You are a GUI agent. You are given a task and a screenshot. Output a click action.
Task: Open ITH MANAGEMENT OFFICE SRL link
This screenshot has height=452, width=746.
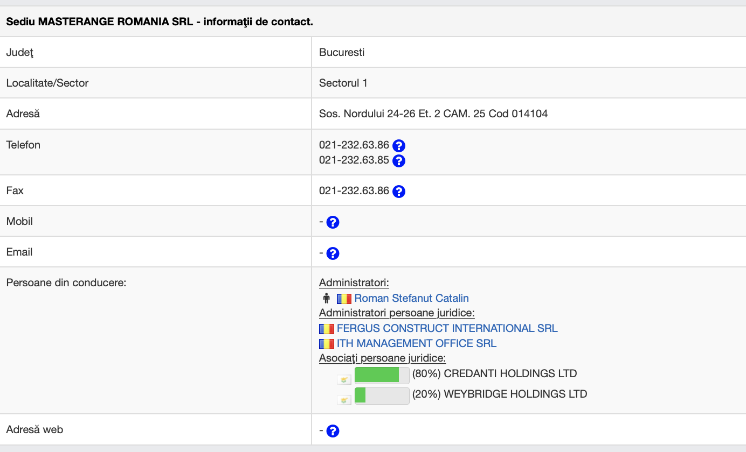click(x=417, y=343)
